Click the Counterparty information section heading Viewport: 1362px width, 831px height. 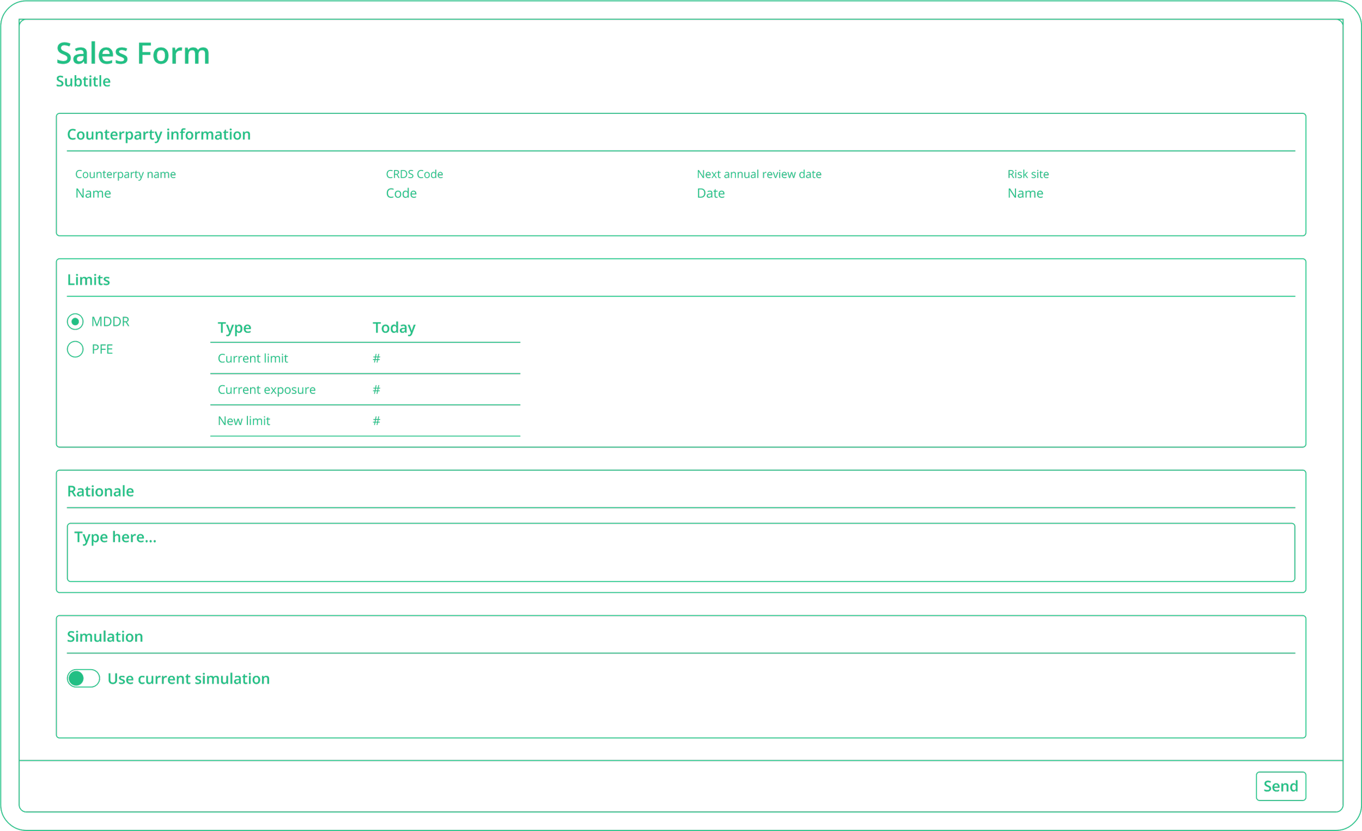coord(159,135)
